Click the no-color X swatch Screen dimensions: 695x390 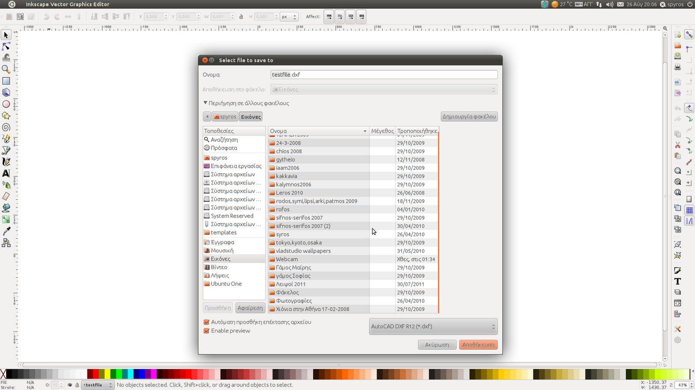coord(3,374)
